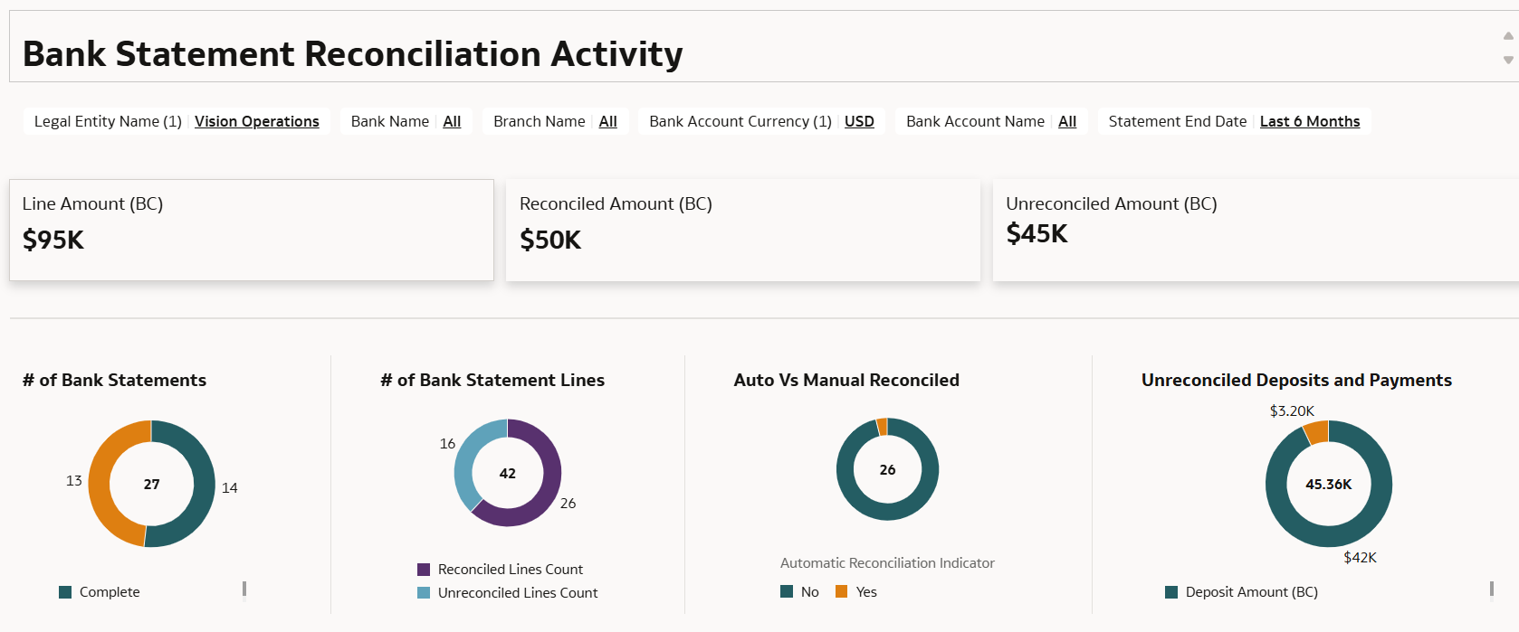
Task: Select the Unreconciled Amount (BC) tile
Action: (x=1255, y=230)
